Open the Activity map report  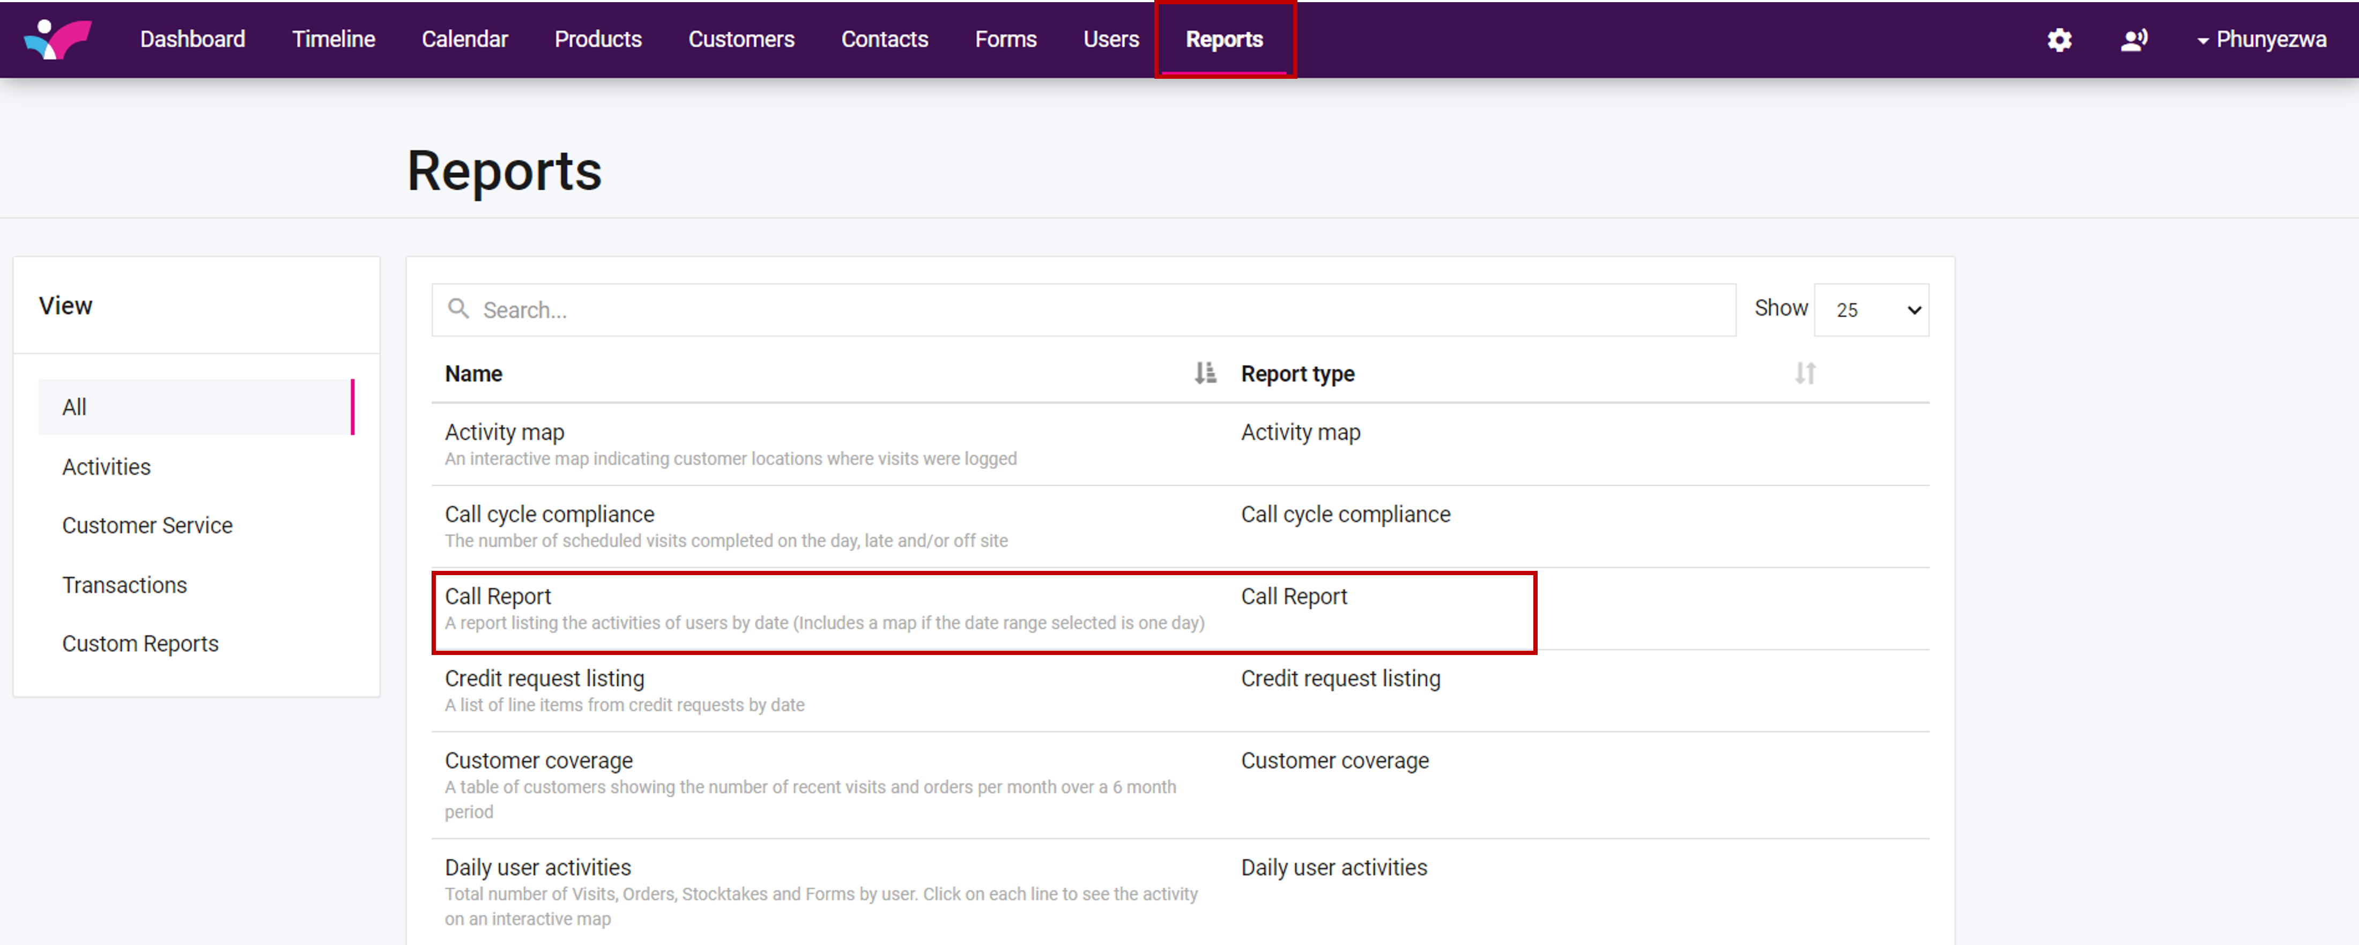[x=503, y=432]
